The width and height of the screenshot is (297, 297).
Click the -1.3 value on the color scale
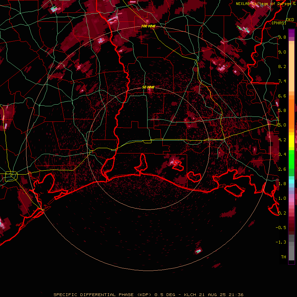coord(281,242)
